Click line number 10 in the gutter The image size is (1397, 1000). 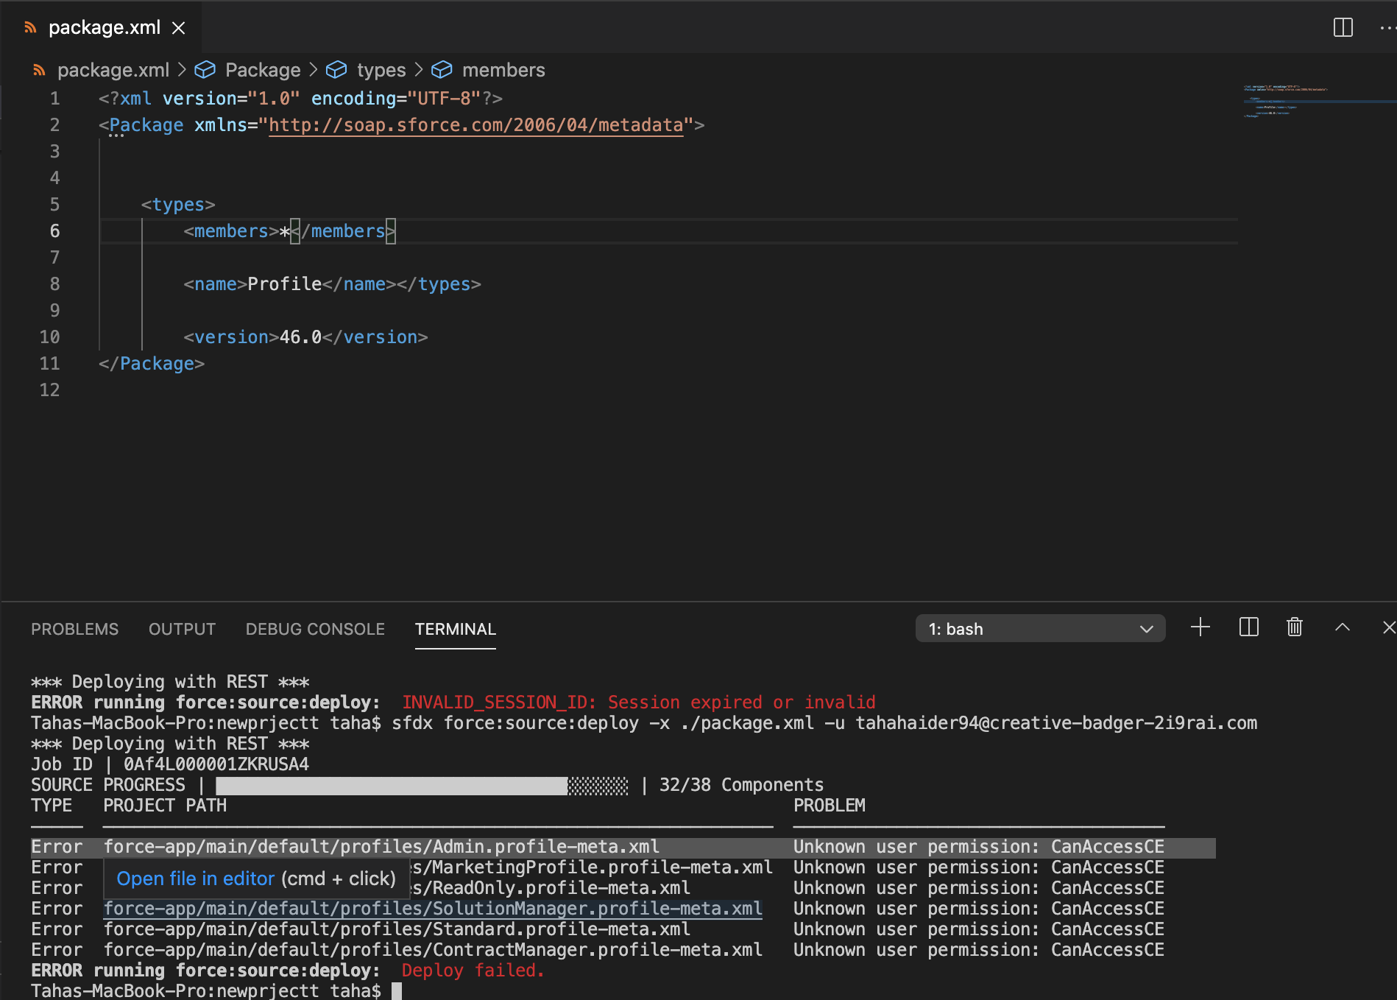tap(49, 337)
